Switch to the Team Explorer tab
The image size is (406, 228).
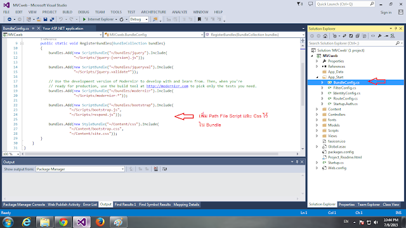coord(369,205)
